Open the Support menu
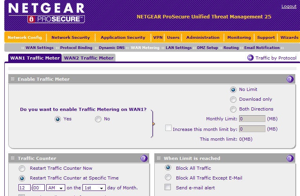 pyautogui.click(x=266, y=38)
